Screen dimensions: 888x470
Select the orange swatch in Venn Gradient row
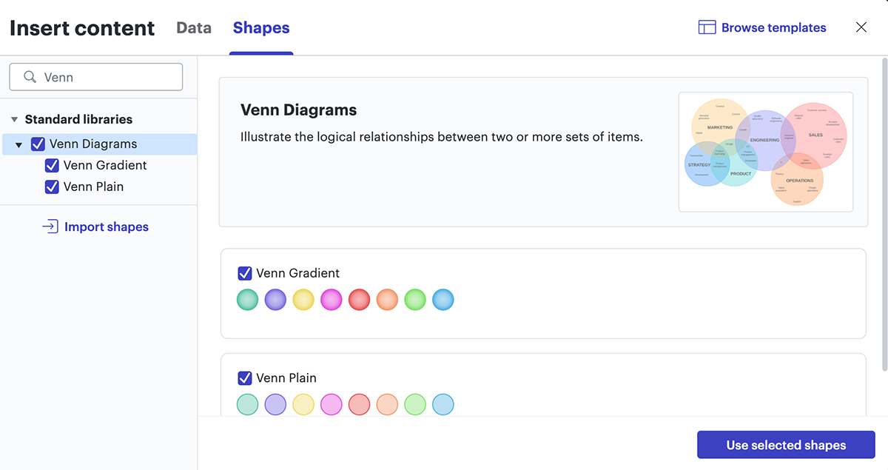[x=387, y=300]
